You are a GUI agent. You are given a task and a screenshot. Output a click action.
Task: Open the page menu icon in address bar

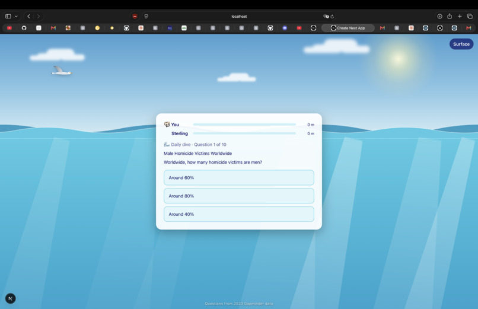[x=146, y=17]
